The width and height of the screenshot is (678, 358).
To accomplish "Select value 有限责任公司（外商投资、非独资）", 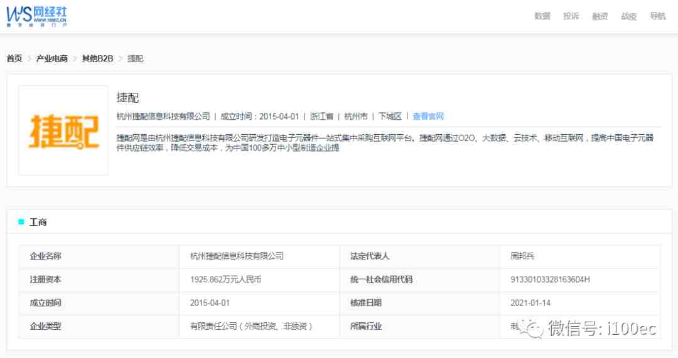I will (x=251, y=326).
